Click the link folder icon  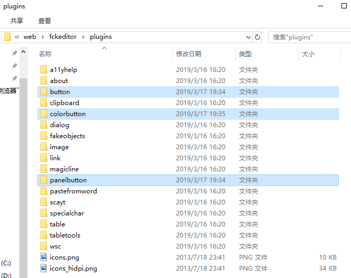click(x=44, y=158)
